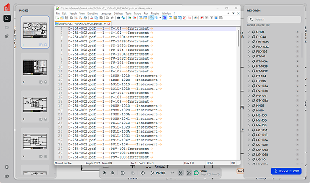Image resolution: width=310 pixels, height=183 pixels.
Task: Toggle the first scan-frame button after chevron
Action: [181, 173]
